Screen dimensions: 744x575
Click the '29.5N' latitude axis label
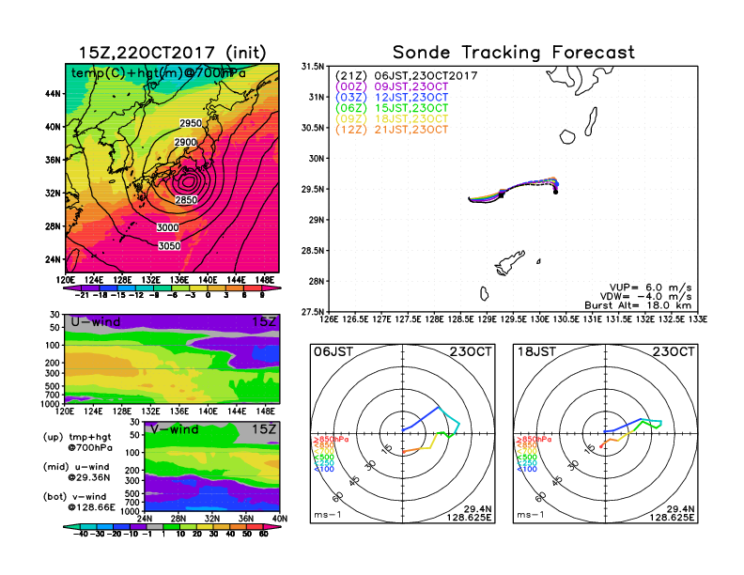pos(313,189)
